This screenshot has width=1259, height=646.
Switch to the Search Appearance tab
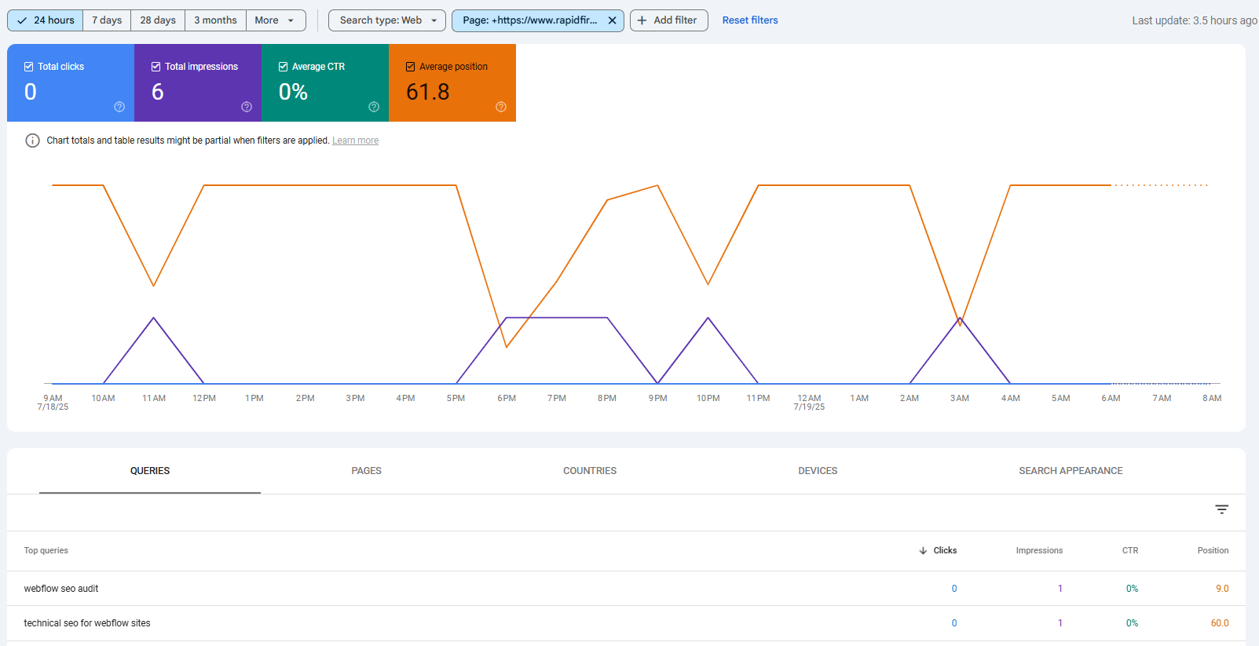point(1071,471)
